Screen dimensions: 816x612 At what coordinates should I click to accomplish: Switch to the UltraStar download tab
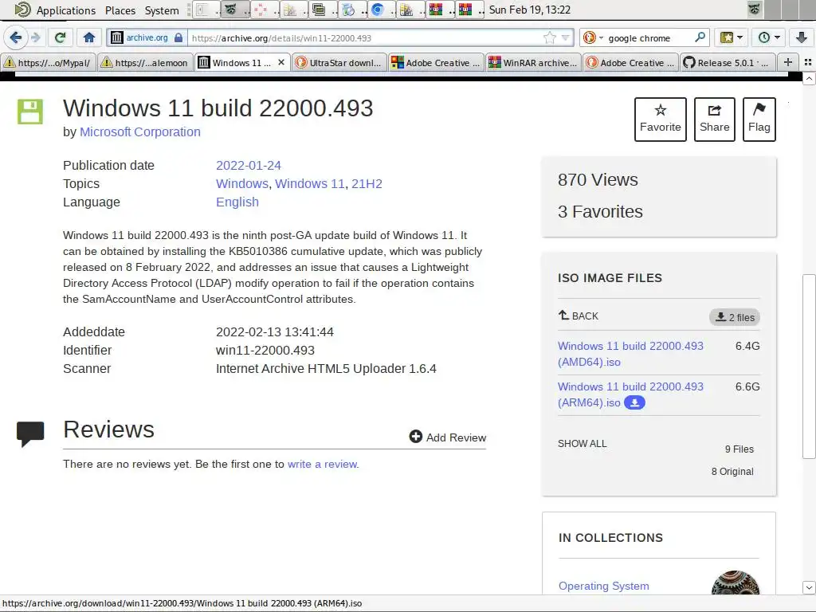click(x=339, y=62)
